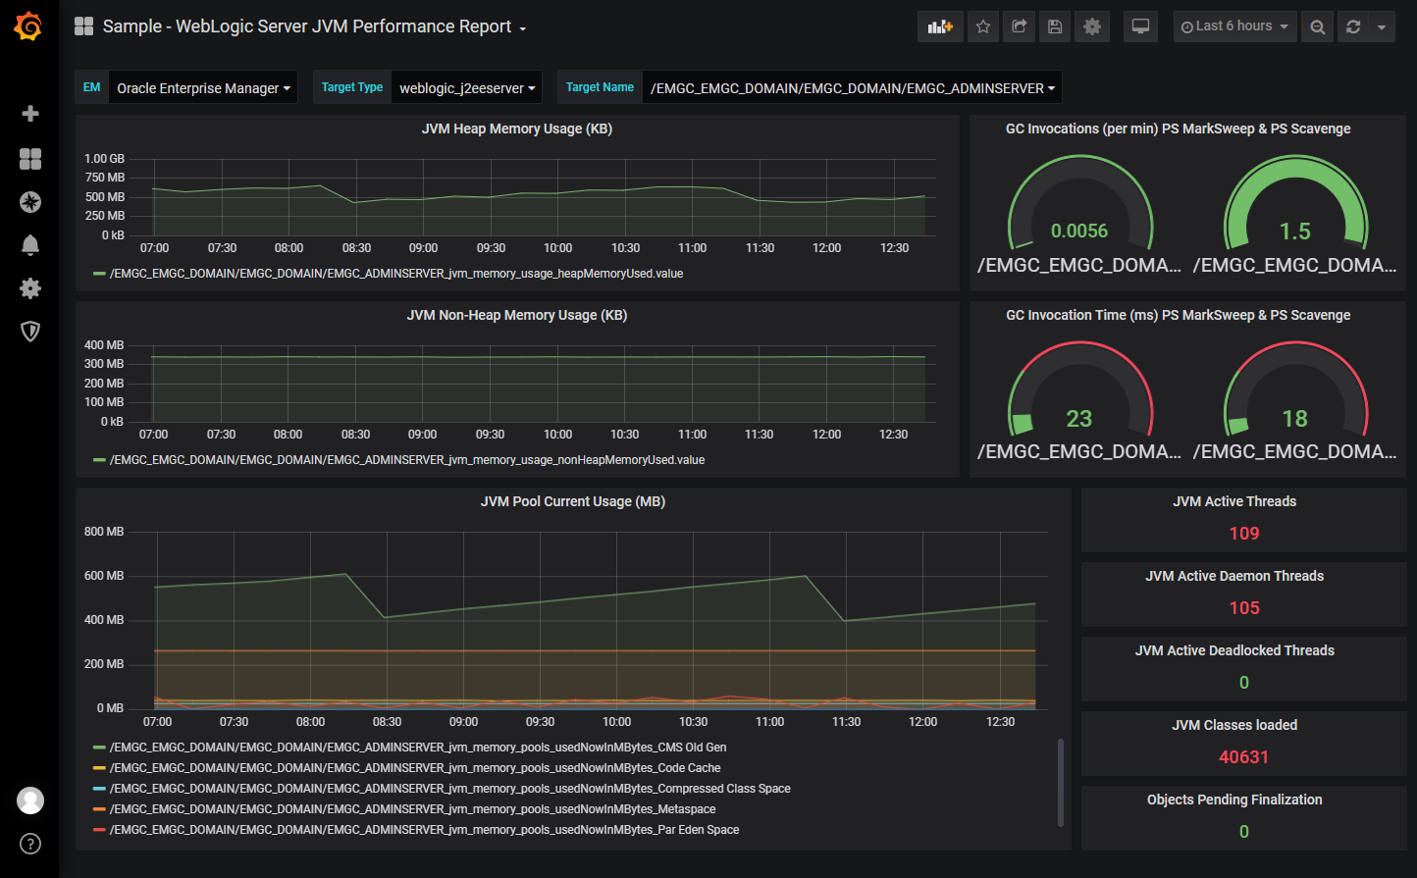This screenshot has width=1417, height=878.
Task: Click CMS Old Gen green color swatch
Action: tap(99, 748)
